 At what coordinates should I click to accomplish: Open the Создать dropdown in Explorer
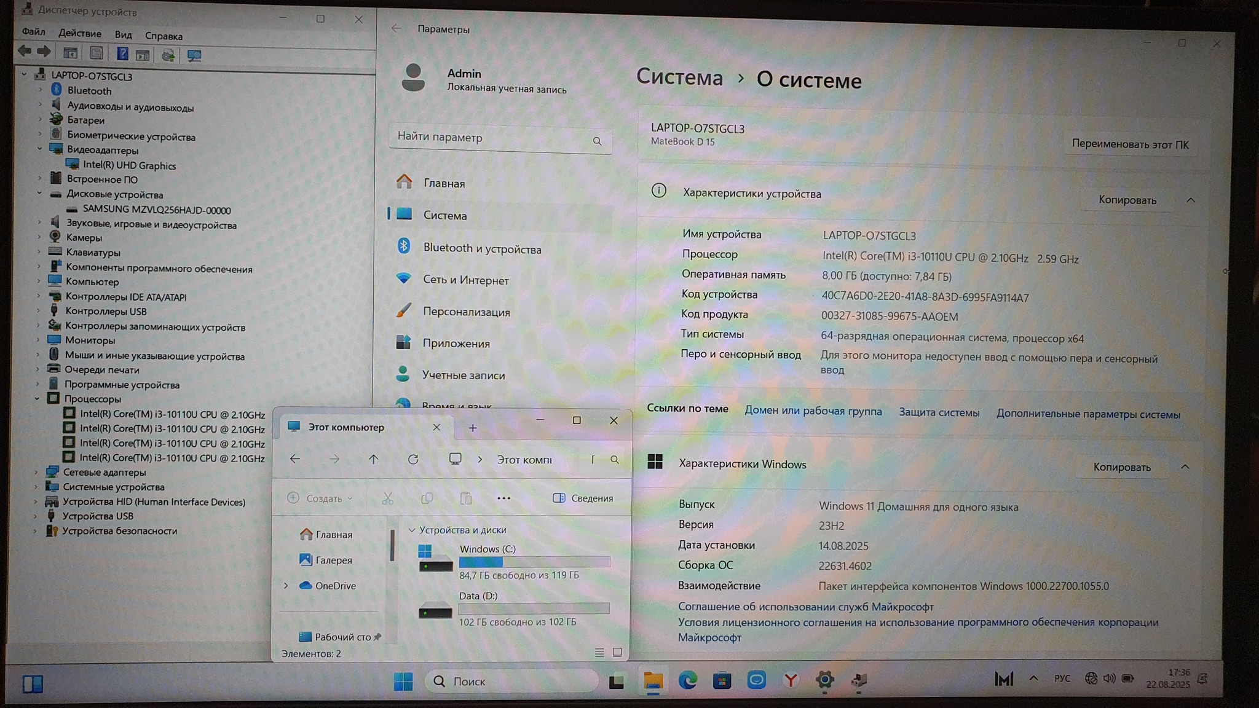[x=320, y=498]
